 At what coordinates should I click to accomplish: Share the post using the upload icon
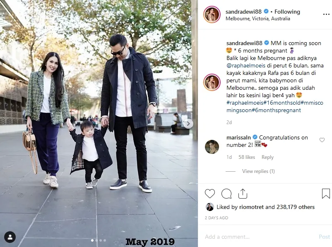tap(243, 194)
